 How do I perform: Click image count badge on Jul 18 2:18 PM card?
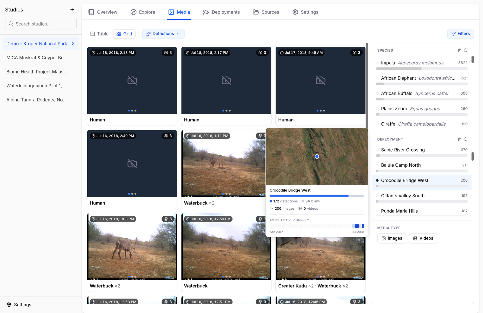[x=168, y=53]
